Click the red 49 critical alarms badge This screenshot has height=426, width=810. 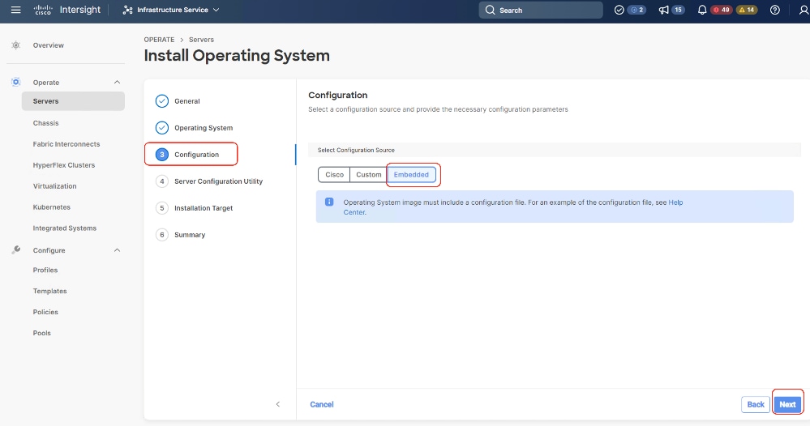[722, 10]
